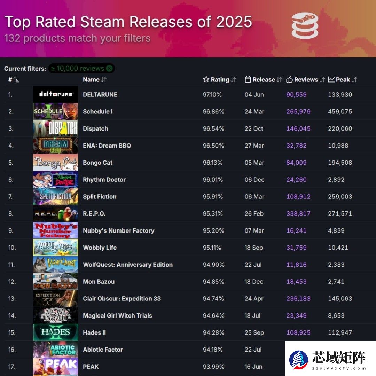Viewport: 376px width, 376px height.
Task: Click Schedule I's game name
Action: click(x=97, y=111)
